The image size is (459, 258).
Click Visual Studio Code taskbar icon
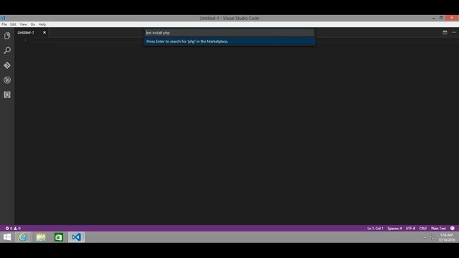[x=77, y=237]
